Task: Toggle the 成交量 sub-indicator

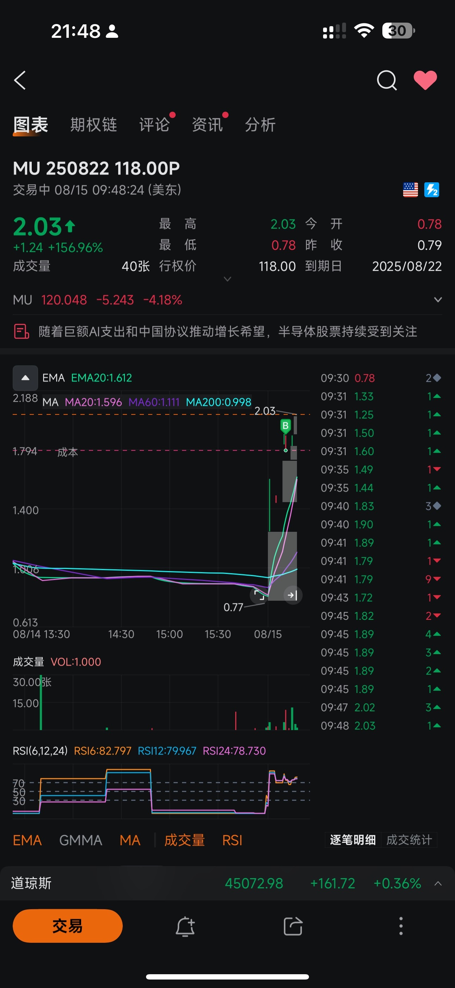Action: 184,840
